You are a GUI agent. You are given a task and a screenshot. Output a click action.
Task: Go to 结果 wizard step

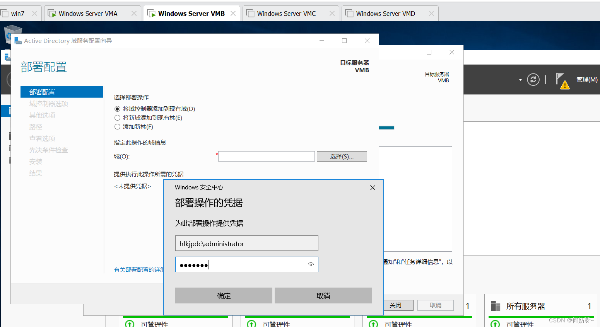click(36, 173)
